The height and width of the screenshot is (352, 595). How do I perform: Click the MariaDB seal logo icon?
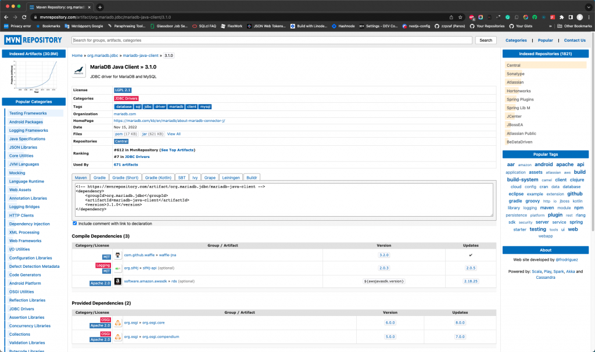(78, 70)
